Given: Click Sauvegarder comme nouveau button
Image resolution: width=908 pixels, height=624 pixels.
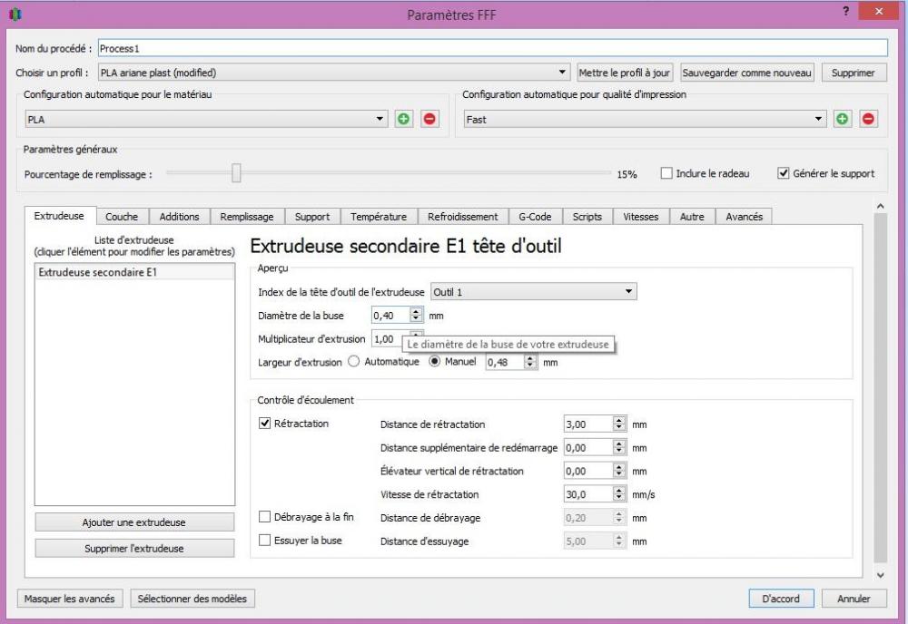Looking at the screenshot, I should pos(746,73).
